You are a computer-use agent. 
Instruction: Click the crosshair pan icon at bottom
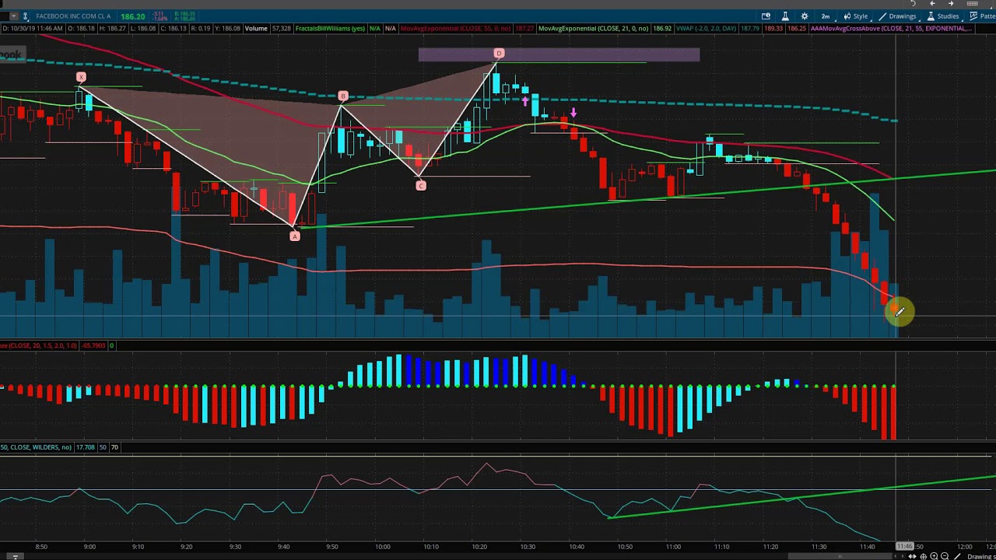(923, 556)
